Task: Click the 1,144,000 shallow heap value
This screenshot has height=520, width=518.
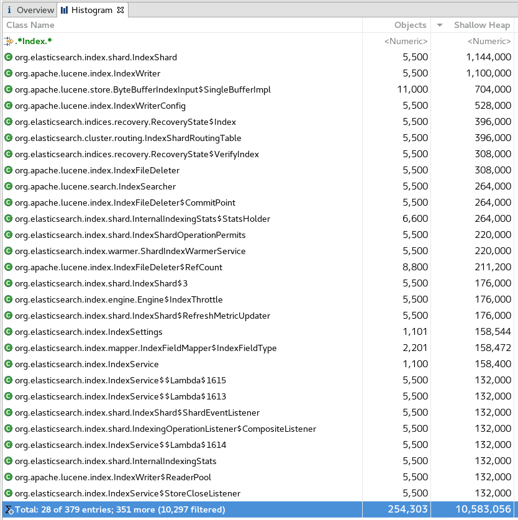Action: click(x=488, y=57)
